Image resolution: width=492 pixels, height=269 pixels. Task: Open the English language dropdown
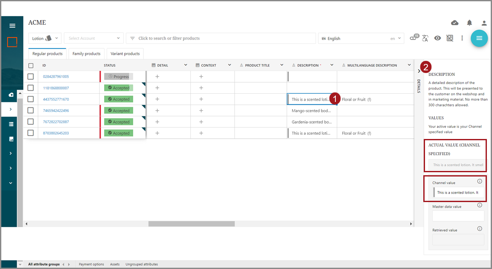(361, 38)
